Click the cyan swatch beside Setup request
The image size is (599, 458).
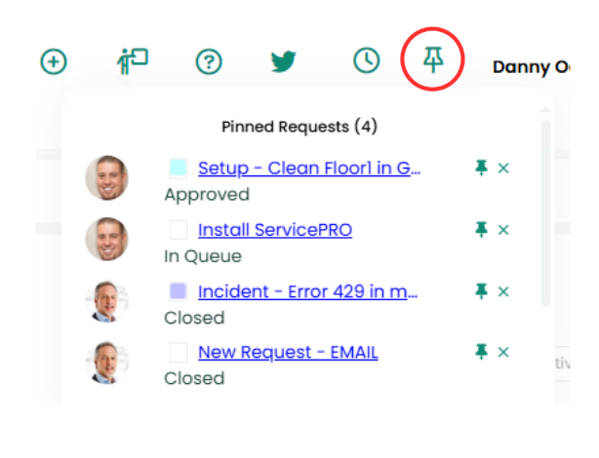point(178,168)
